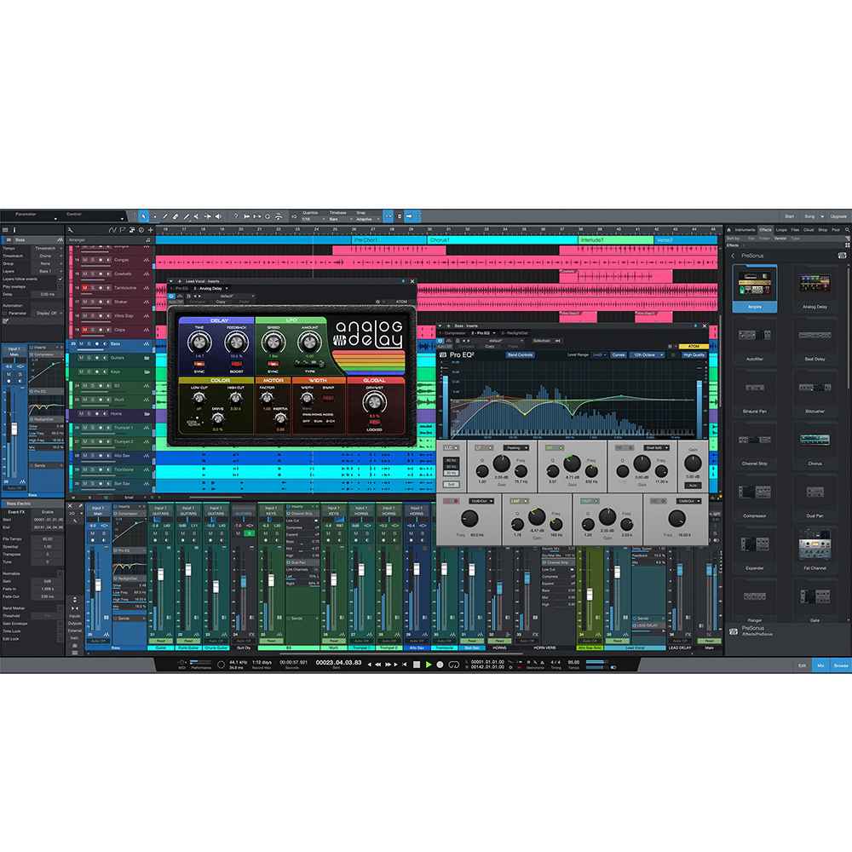Switch to the Loops browser tab
The image size is (852, 852).
click(x=781, y=230)
